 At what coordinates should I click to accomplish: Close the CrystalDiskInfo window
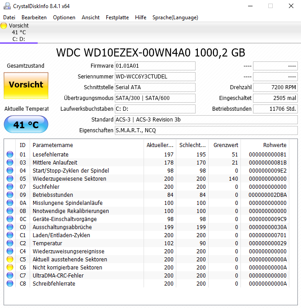[291, 6]
